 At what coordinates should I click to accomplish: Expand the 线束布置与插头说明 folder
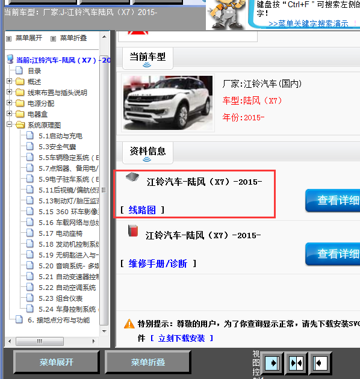9,92
